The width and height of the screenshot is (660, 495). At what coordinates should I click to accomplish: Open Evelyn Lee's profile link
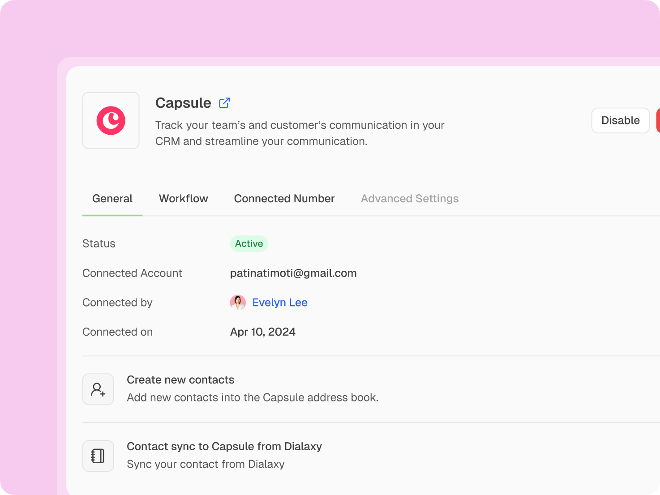(280, 303)
